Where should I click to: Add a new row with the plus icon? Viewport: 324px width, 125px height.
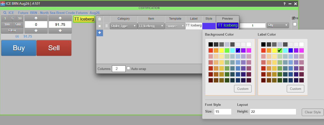click(99, 33)
